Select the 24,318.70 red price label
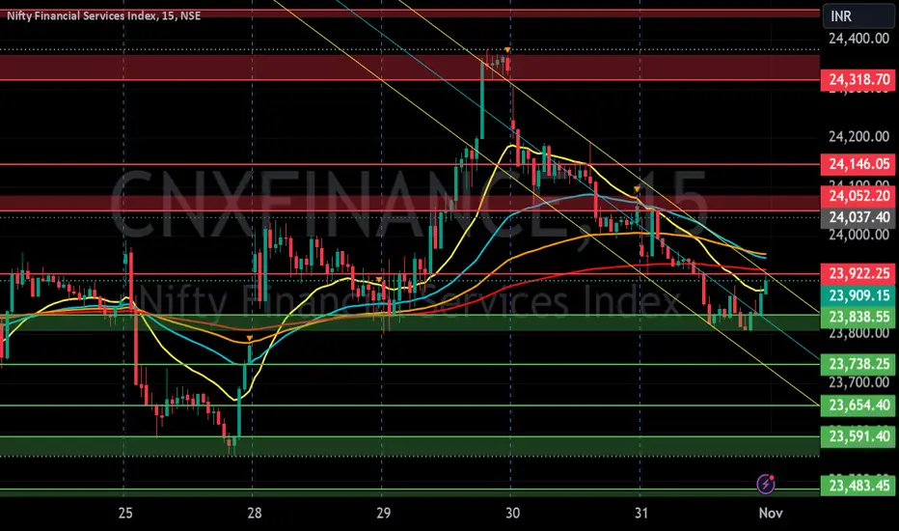This screenshot has height=531, width=899. coord(858,80)
